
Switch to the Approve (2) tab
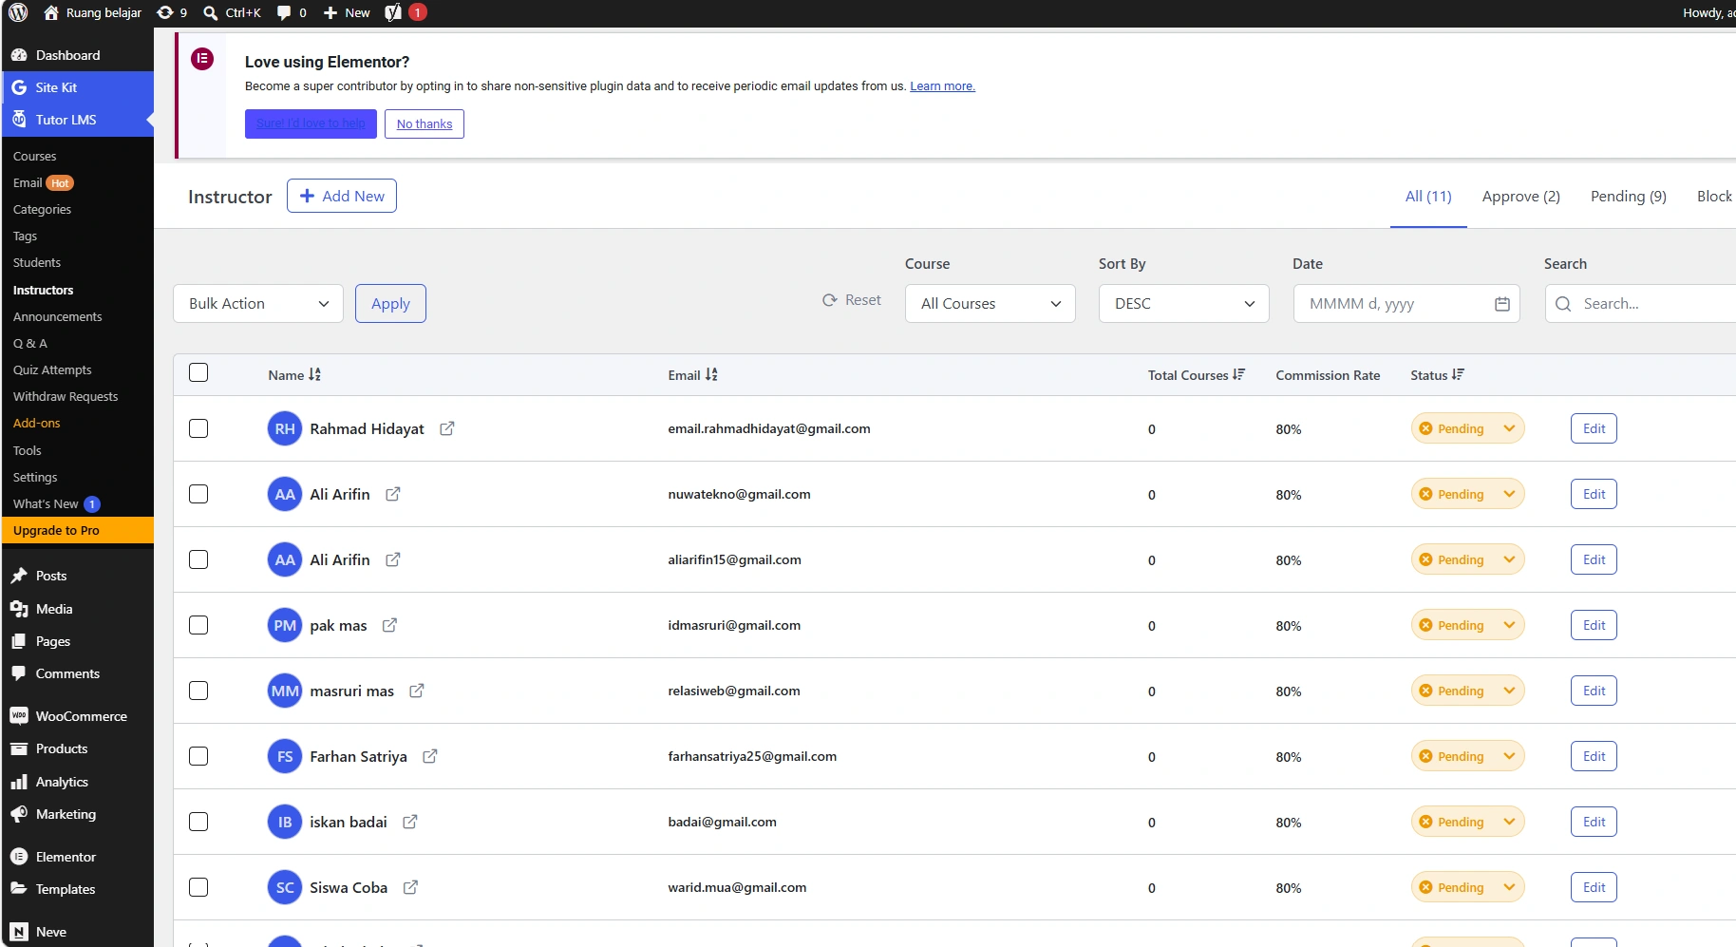click(1520, 196)
